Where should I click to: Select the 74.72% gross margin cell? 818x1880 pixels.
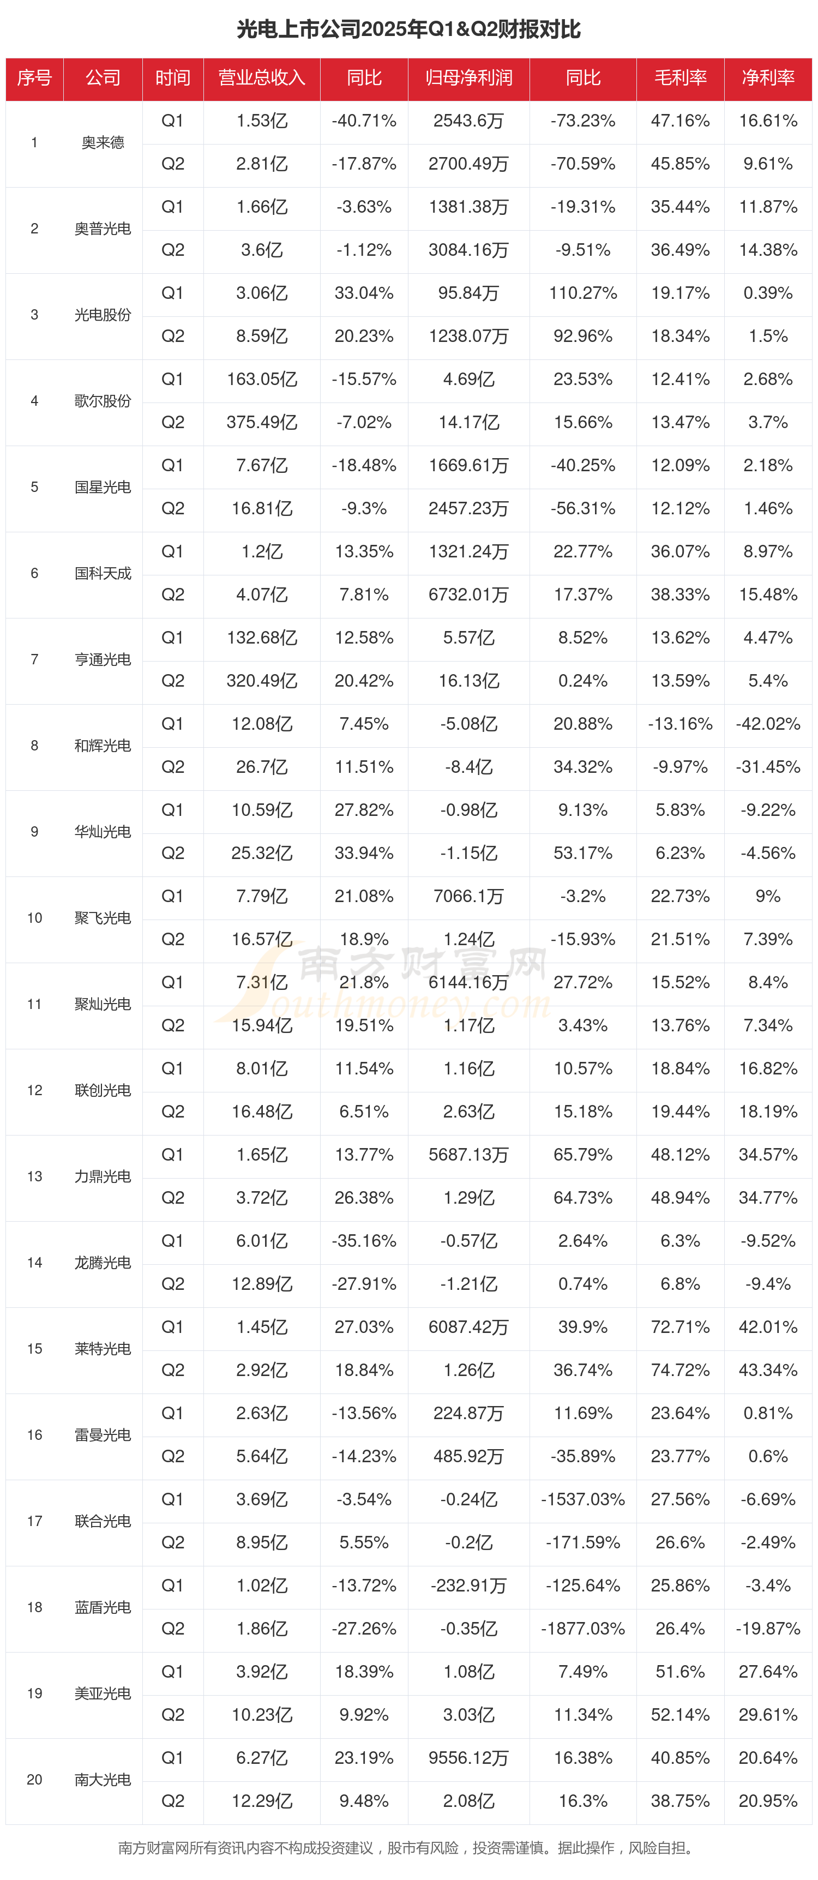point(679,1371)
